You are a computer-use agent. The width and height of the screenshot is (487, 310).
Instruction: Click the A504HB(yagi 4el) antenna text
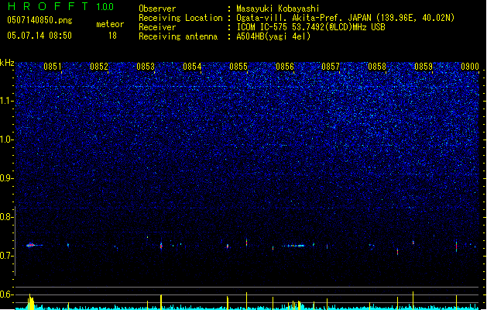(273, 36)
